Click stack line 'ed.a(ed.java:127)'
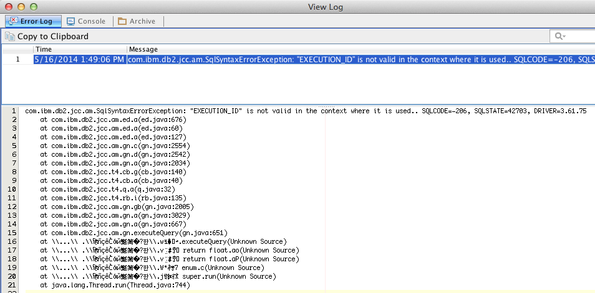The width and height of the screenshot is (595, 293). click(x=114, y=137)
